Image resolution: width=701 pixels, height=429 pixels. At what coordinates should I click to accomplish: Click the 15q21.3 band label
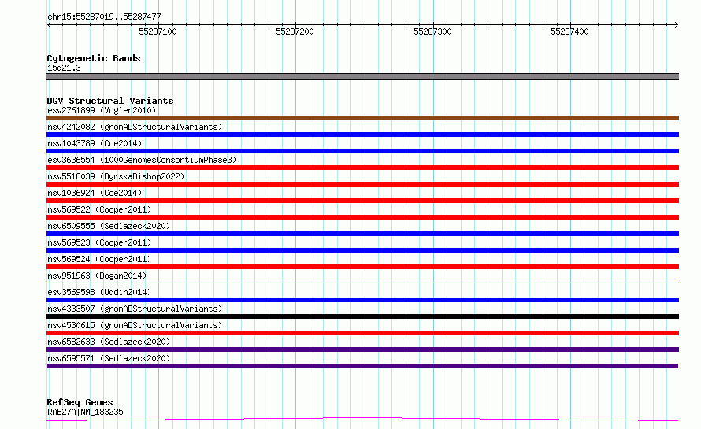[64, 68]
